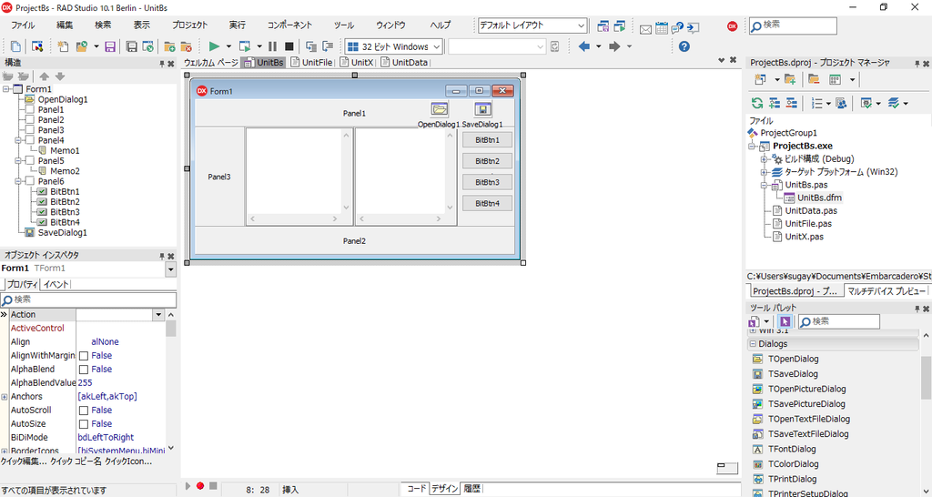Collapse the Panel6 node in Structure
Viewport: 932px width, 497px height.
pyautogui.click(x=17, y=181)
